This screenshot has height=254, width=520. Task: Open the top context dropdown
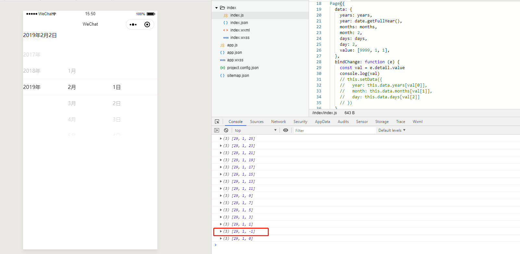coord(255,130)
